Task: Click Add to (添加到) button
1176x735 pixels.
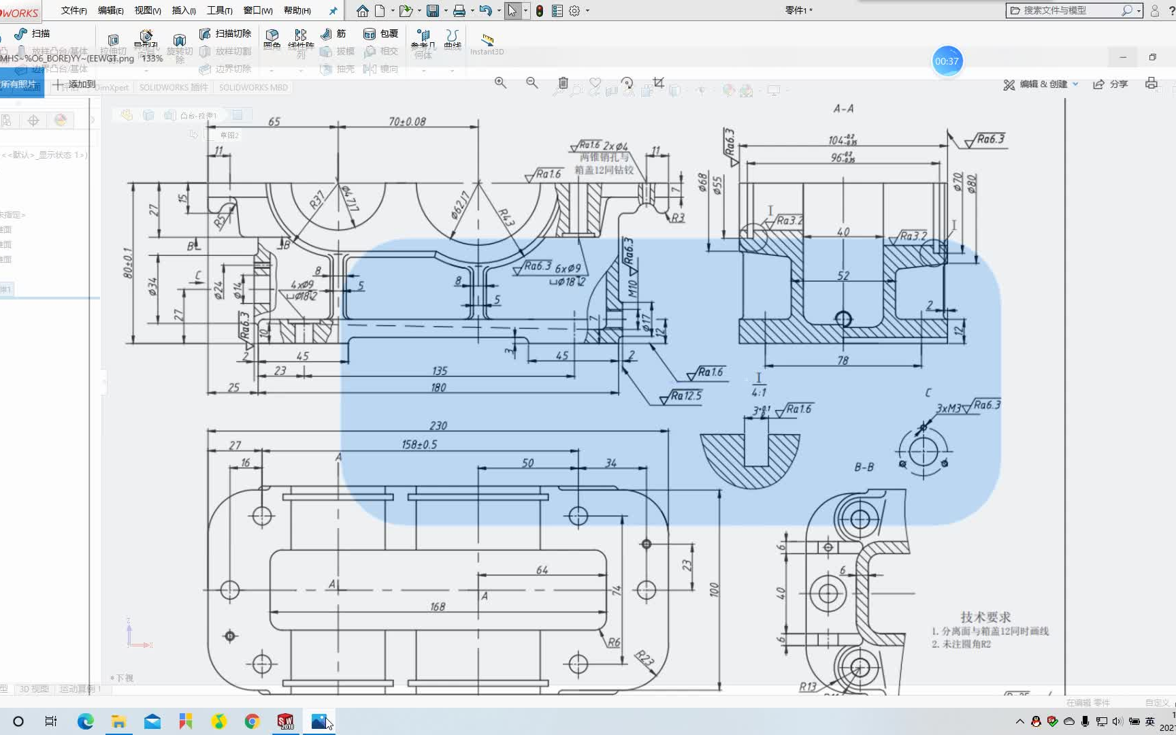Action: click(x=74, y=84)
